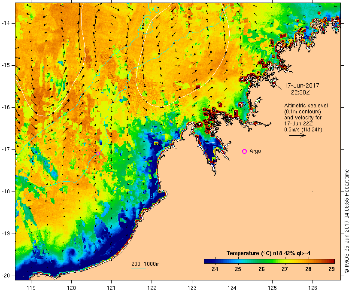Click the longitude axis label "125"

click(x=272, y=288)
